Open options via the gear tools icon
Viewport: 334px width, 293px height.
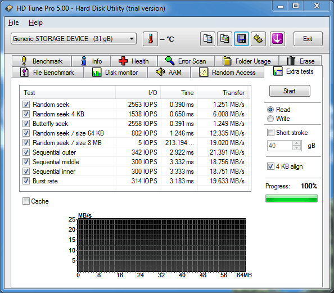tap(258, 39)
